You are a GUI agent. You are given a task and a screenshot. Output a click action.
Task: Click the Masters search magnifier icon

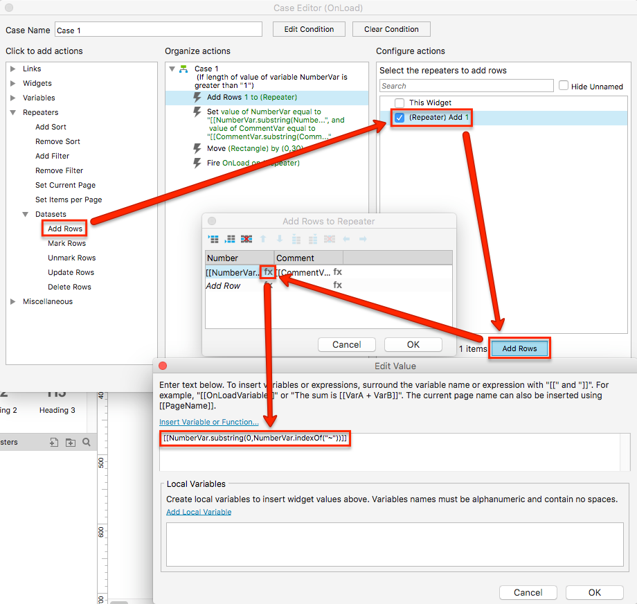87,442
